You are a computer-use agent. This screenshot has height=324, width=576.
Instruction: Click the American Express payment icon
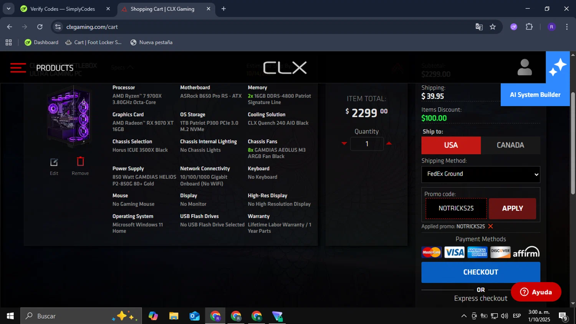(477, 252)
